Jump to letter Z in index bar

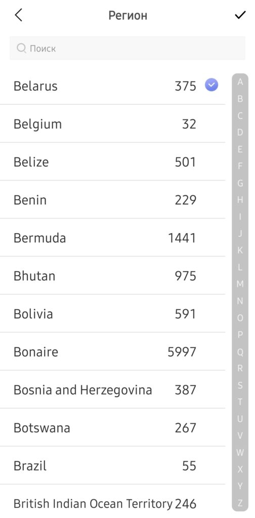(240, 503)
